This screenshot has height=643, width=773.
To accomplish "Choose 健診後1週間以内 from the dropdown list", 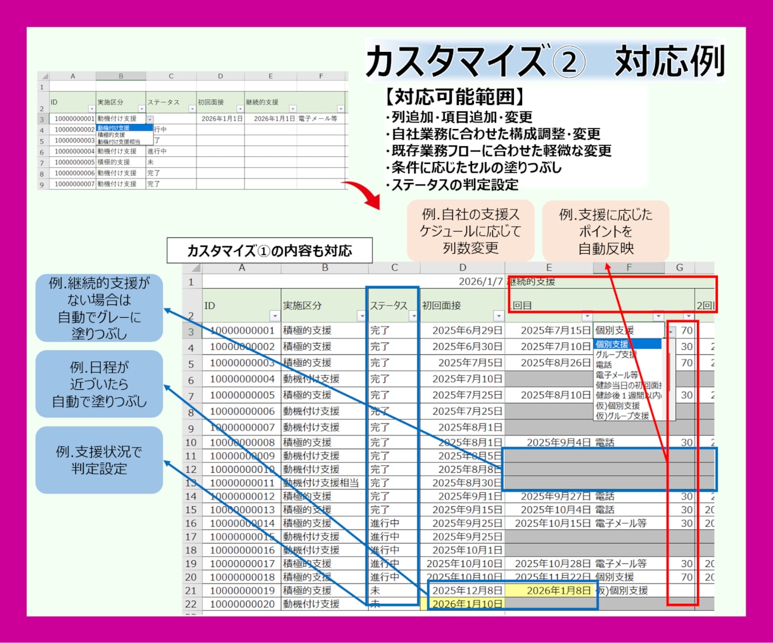I will [628, 396].
